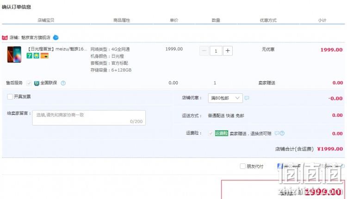This screenshot has height=199, width=347.
Task: Click the 卖家赠送 text in 售后服务 row
Action: coord(267,83)
